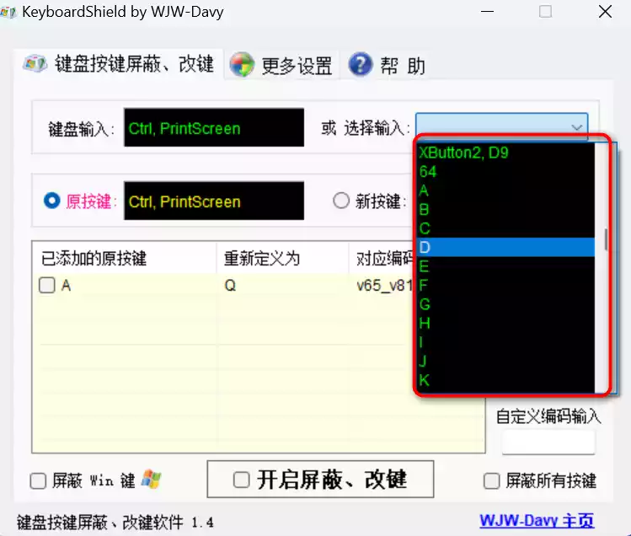This screenshot has height=536, width=631.
Task: Click the keyboard icon on the first tab
Action: (x=35, y=63)
